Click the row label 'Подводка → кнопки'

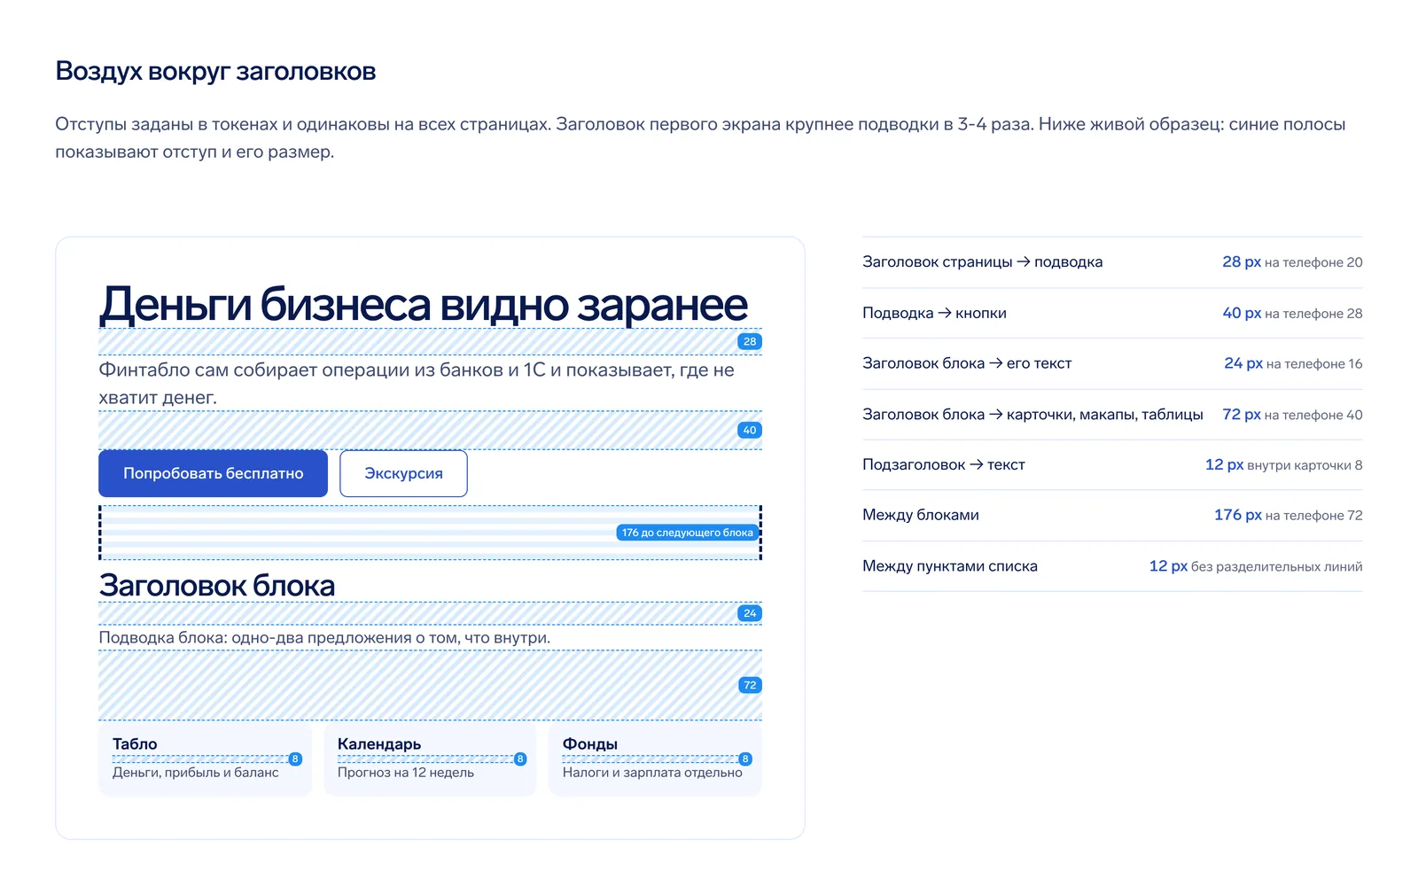(x=934, y=313)
